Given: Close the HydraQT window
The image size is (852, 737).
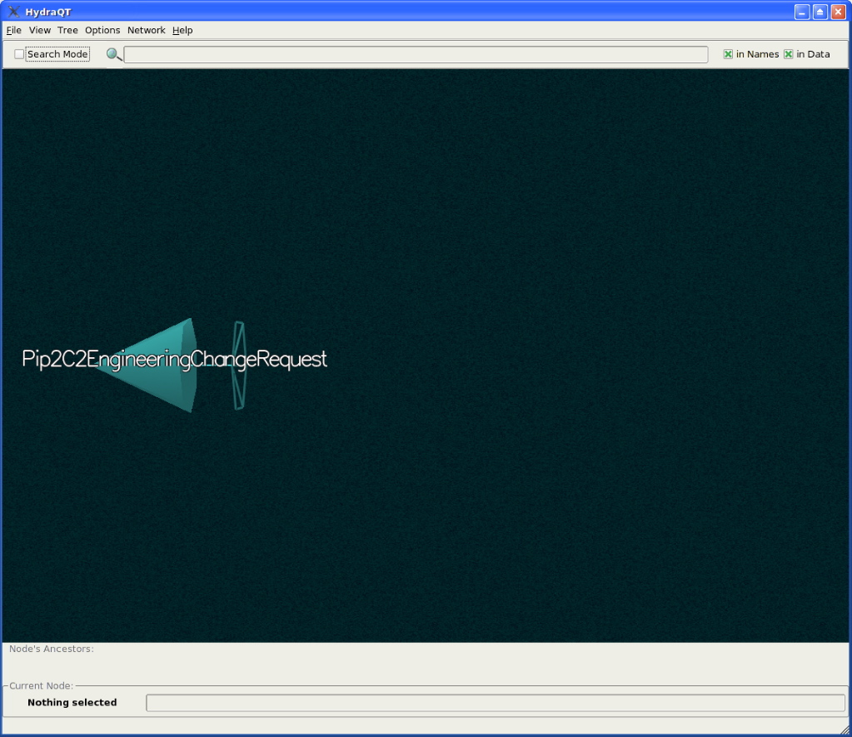Looking at the screenshot, I should [839, 12].
